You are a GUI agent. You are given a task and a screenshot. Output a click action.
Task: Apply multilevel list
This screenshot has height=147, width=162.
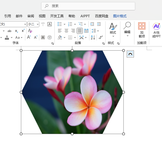pyautogui.click(x=80, y=24)
